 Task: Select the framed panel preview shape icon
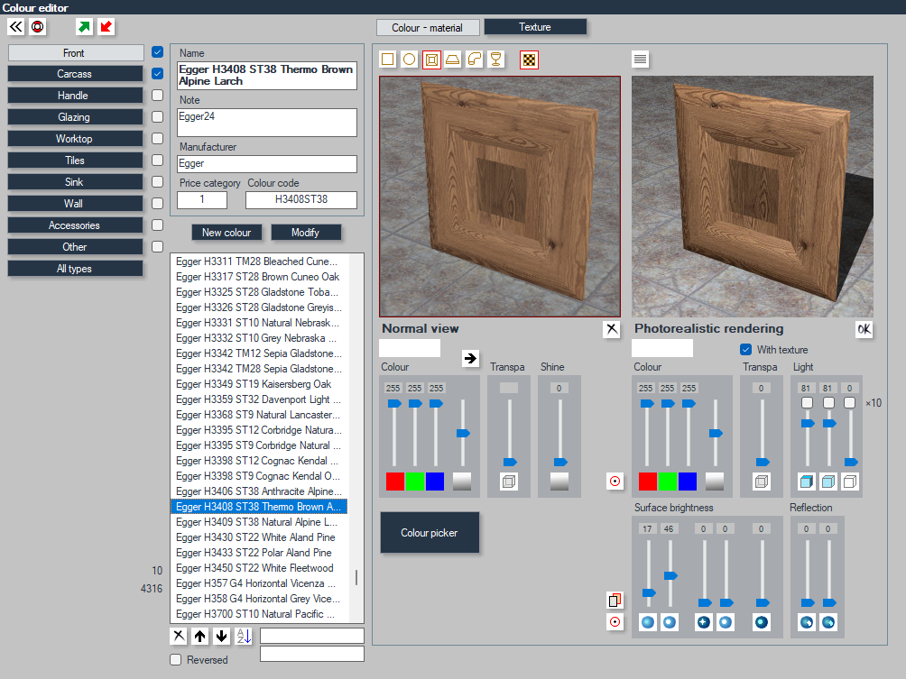(431, 60)
